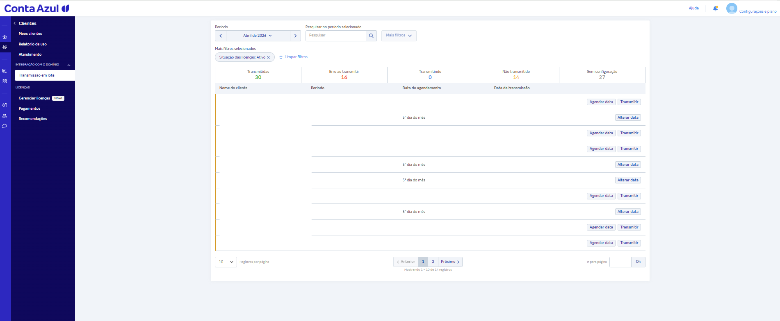780x321 pixels.
Task: Click 'Agendar data' in third row
Action: click(601, 133)
